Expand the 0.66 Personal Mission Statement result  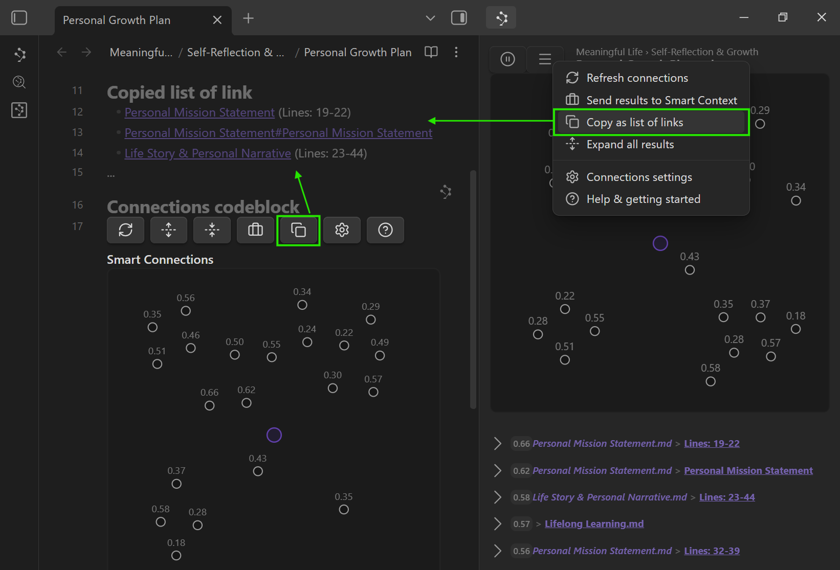497,444
